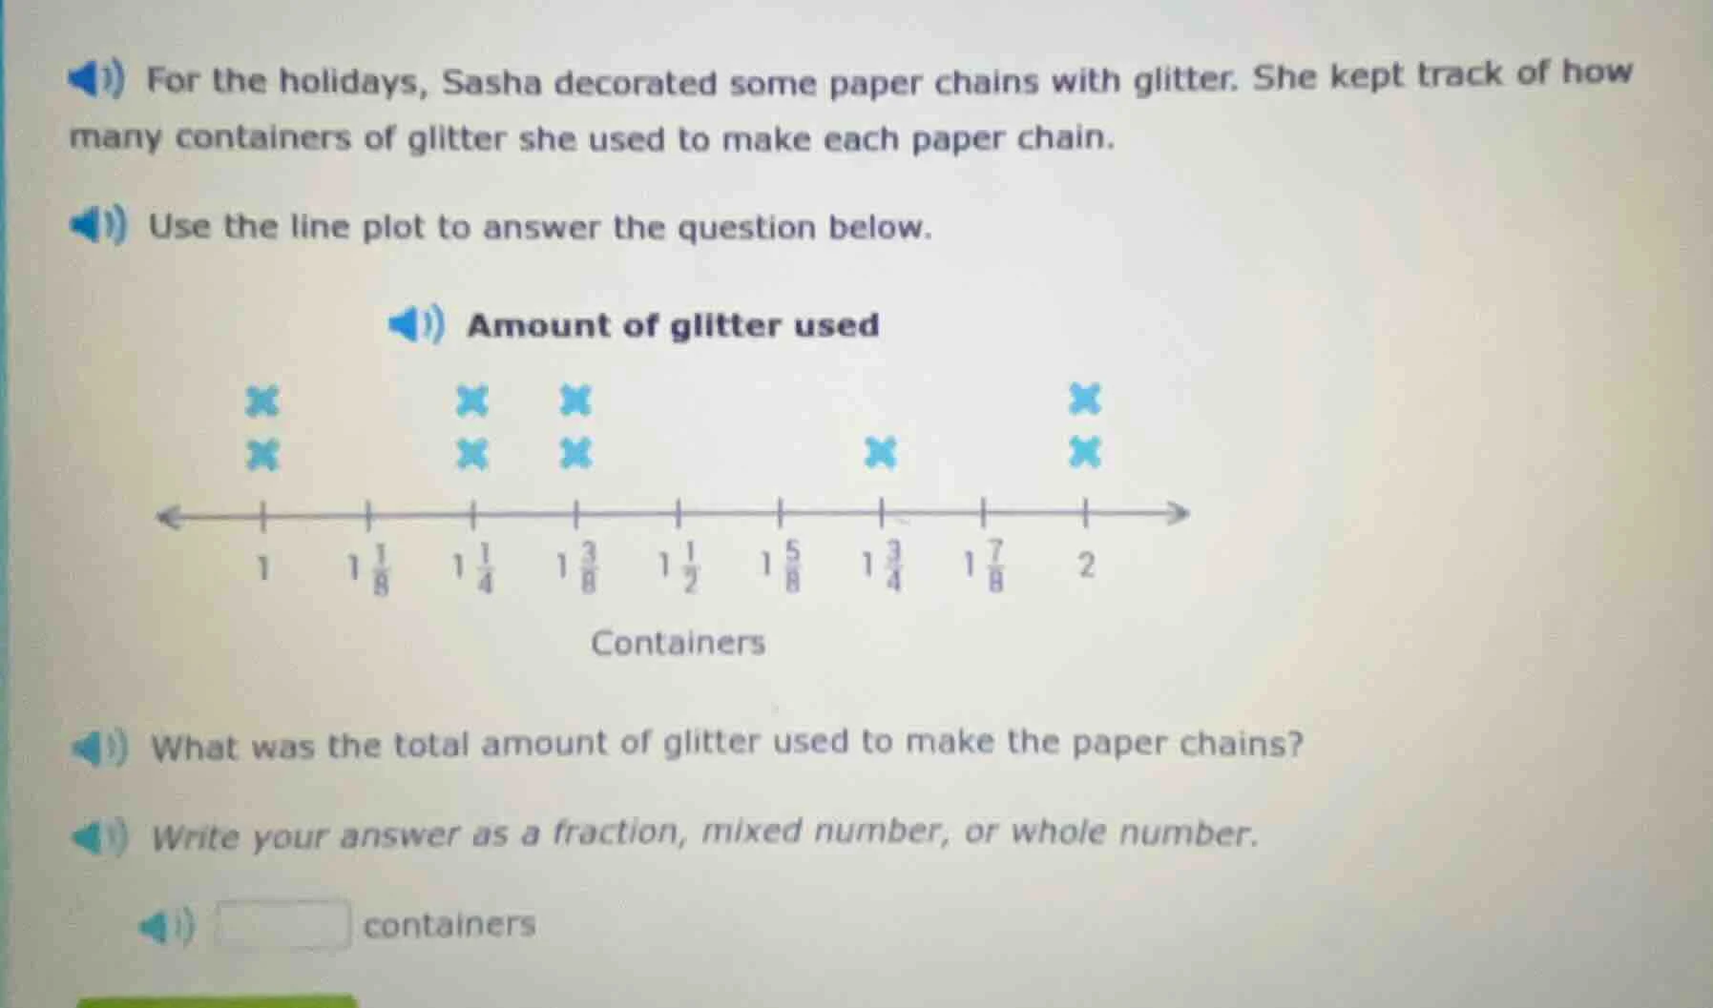1713x1008 pixels.
Task: Click the 'Containers' axis label
Action: pos(679,644)
